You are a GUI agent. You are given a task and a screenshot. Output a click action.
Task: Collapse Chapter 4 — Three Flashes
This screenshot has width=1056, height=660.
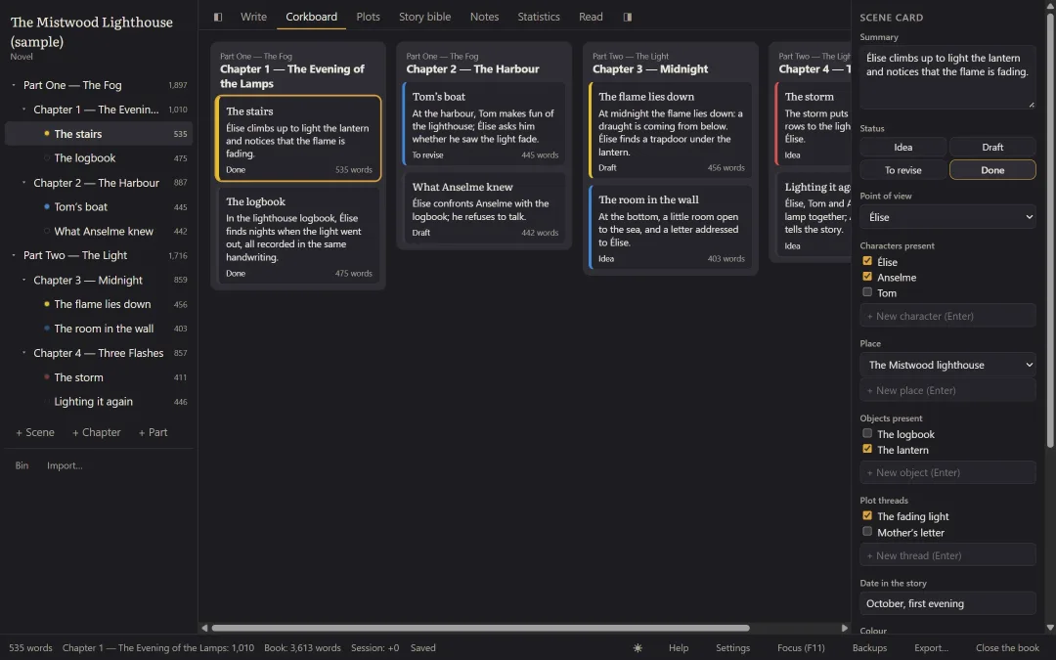[24, 353]
